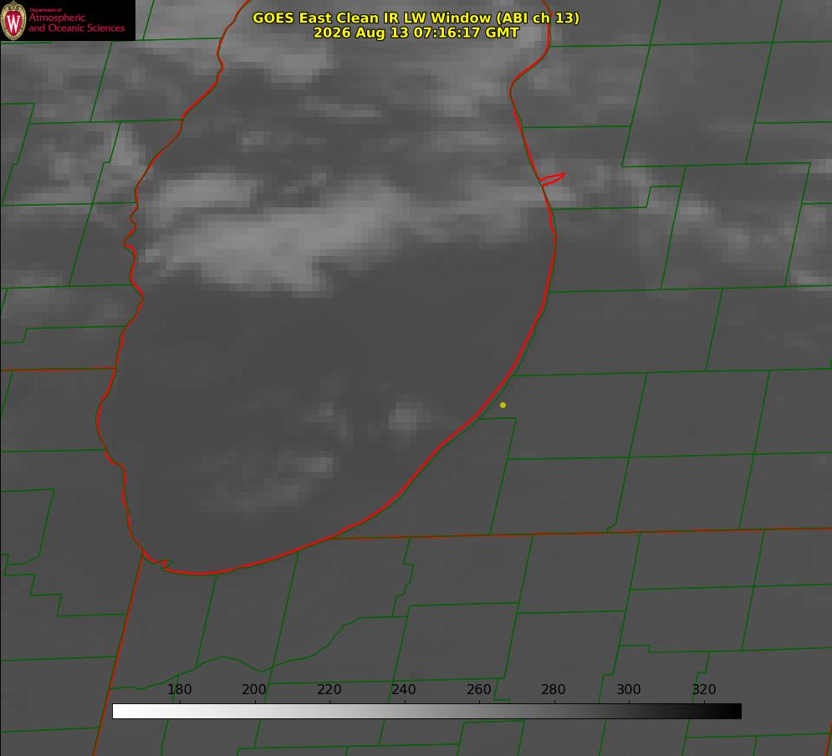This screenshot has width=832, height=756.
Task: Click the small red loop on the eastern shoreline
Action: tap(552, 178)
